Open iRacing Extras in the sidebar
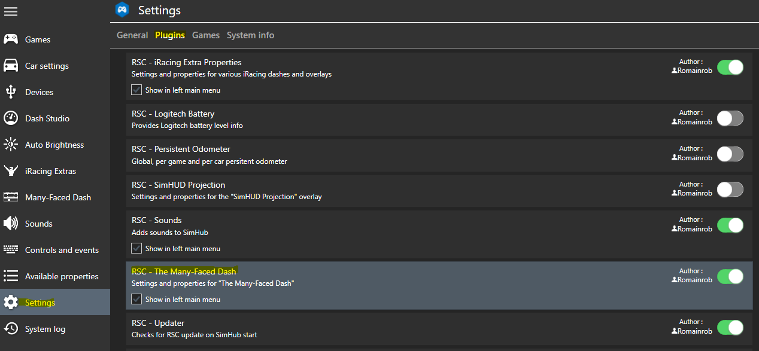The image size is (759, 351). (55, 171)
